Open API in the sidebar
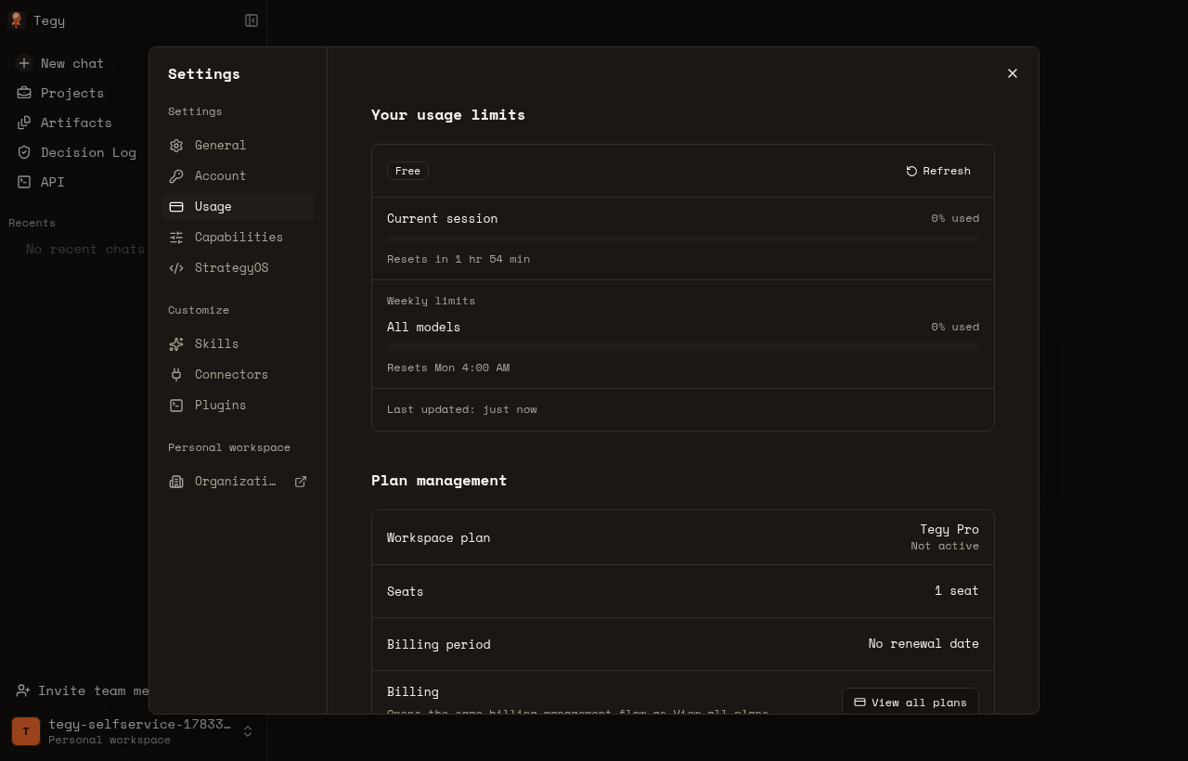The width and height of the screenshot is (1188, 761). pos(53,182)
